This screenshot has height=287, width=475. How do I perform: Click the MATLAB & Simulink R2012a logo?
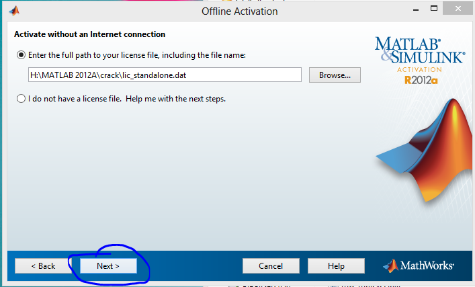(x=420, y=60)
